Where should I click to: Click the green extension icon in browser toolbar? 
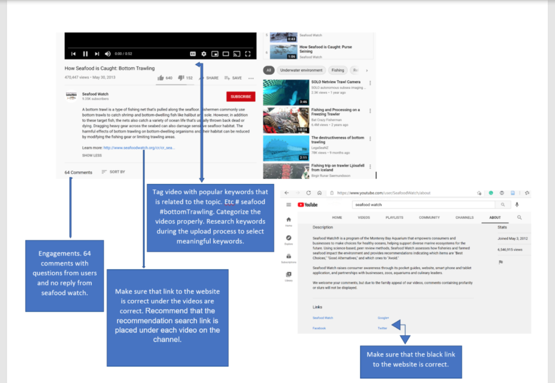point(491,193)
